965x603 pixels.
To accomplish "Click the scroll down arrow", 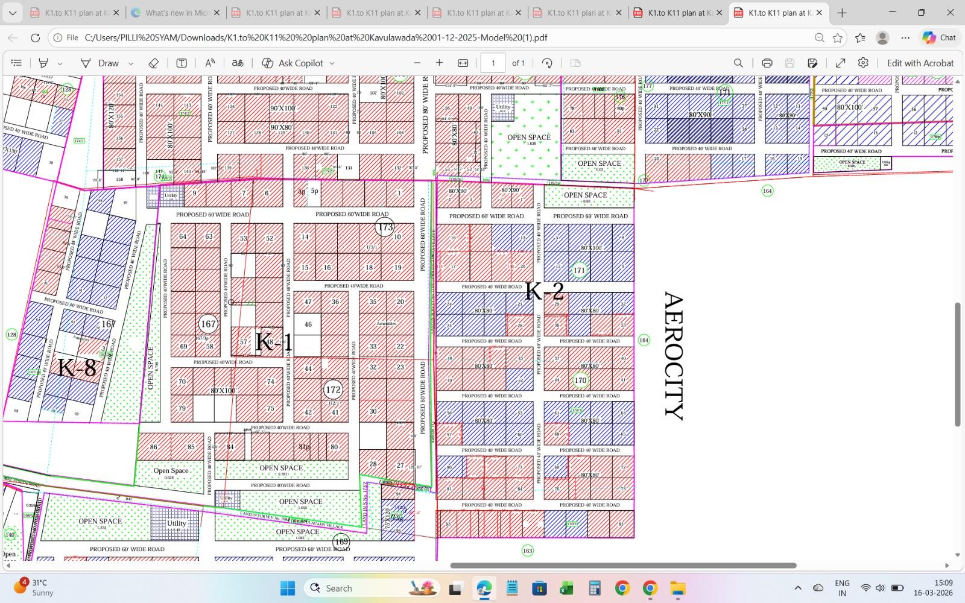I will click(957, 555).
